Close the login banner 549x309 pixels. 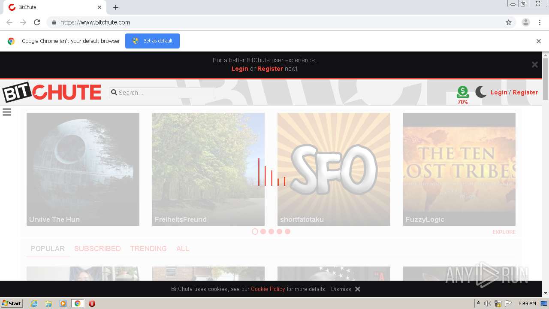pos(535,64)
